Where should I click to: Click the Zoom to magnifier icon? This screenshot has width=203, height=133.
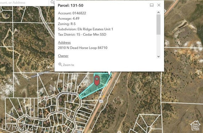point(60,65)
